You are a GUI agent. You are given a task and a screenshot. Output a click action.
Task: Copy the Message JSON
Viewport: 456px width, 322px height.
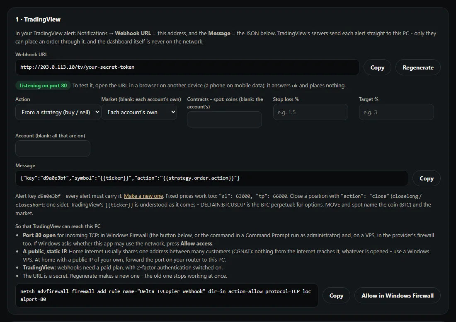pyautogui.click(x=426, y=178)
